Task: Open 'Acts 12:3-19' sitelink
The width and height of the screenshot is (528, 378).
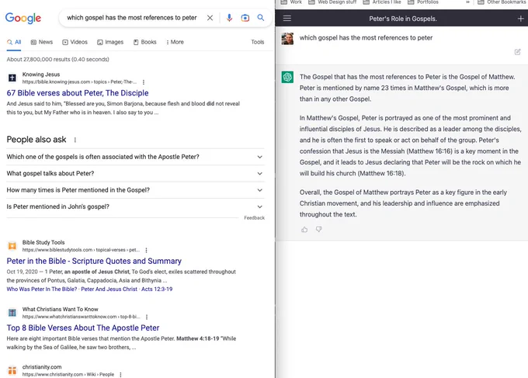Action: 157,290
